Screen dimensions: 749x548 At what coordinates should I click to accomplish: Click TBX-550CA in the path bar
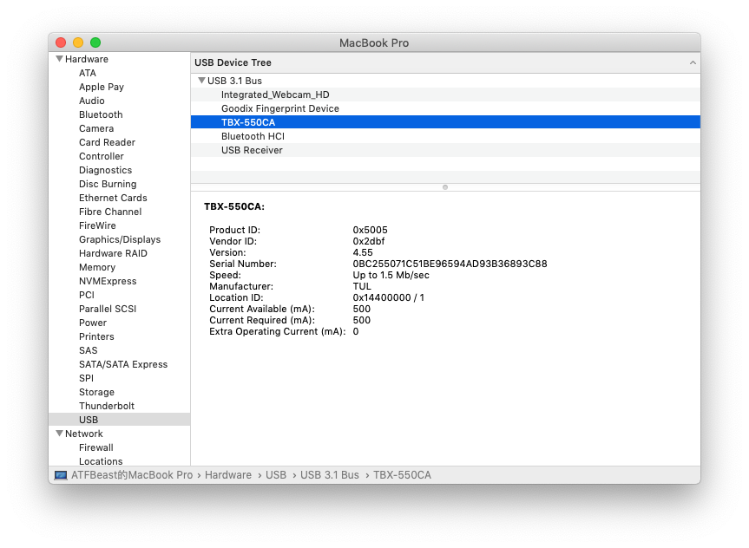(402, 475)
